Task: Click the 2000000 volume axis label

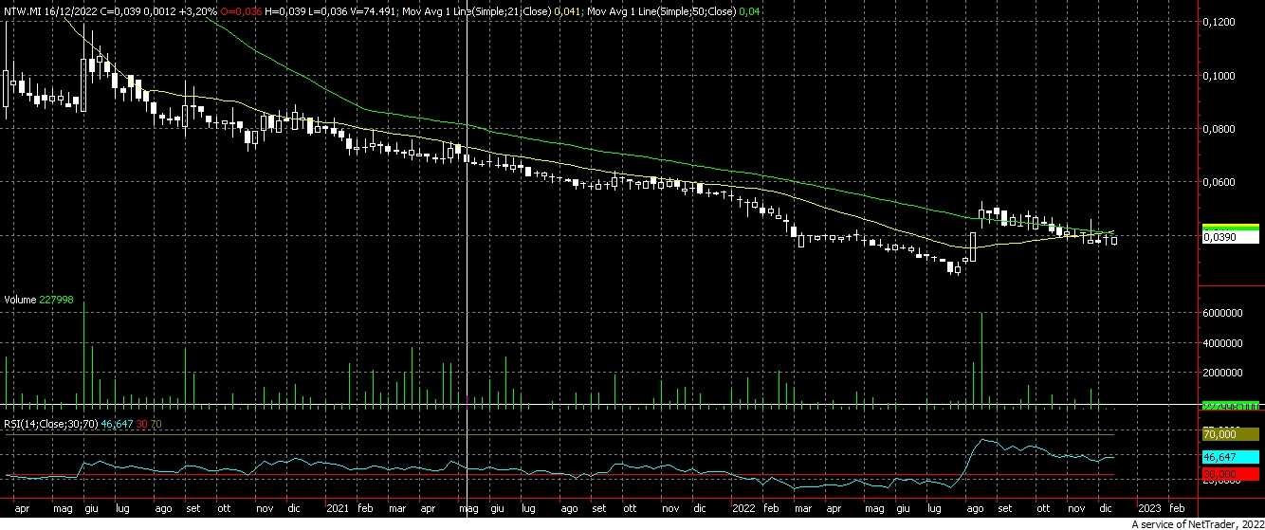Action: [x=1223, y=373]
